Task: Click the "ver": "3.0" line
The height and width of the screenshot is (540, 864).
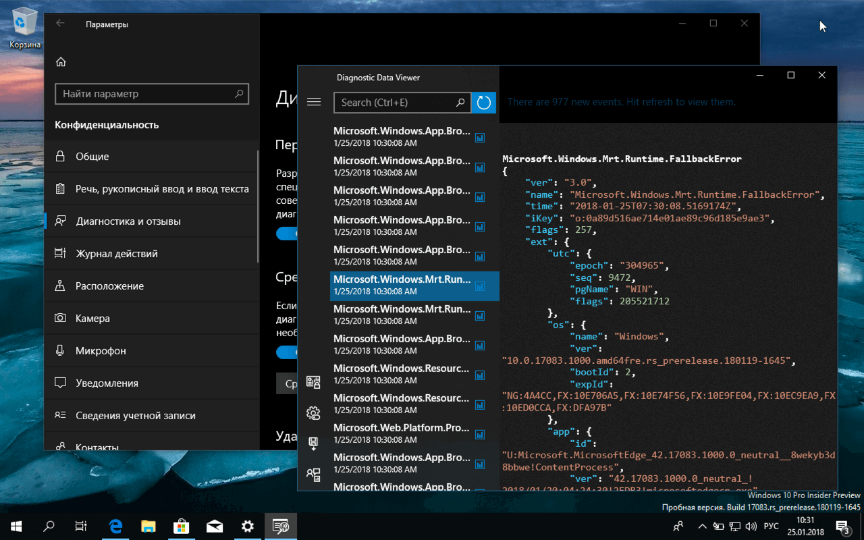Action: pyautogui.click(x=561, y=183)
